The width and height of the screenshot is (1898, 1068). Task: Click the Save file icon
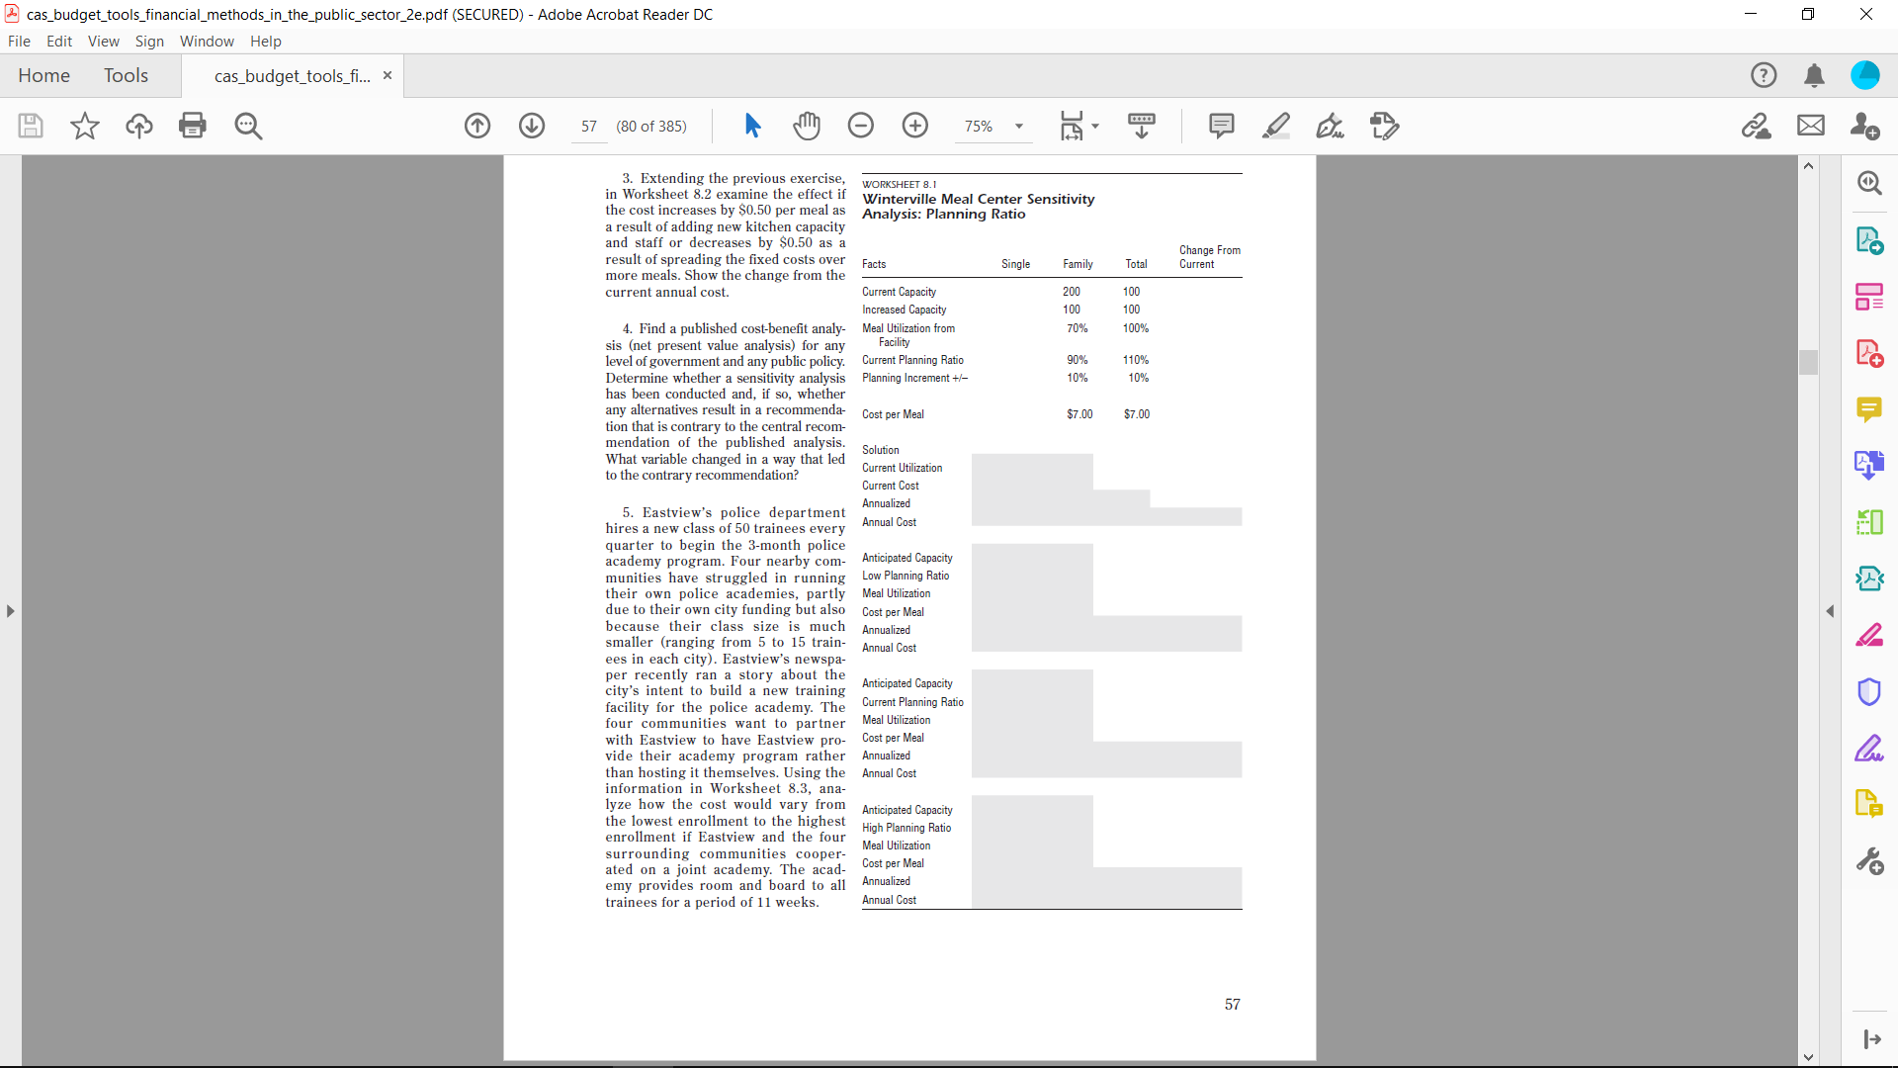(31, 126)
